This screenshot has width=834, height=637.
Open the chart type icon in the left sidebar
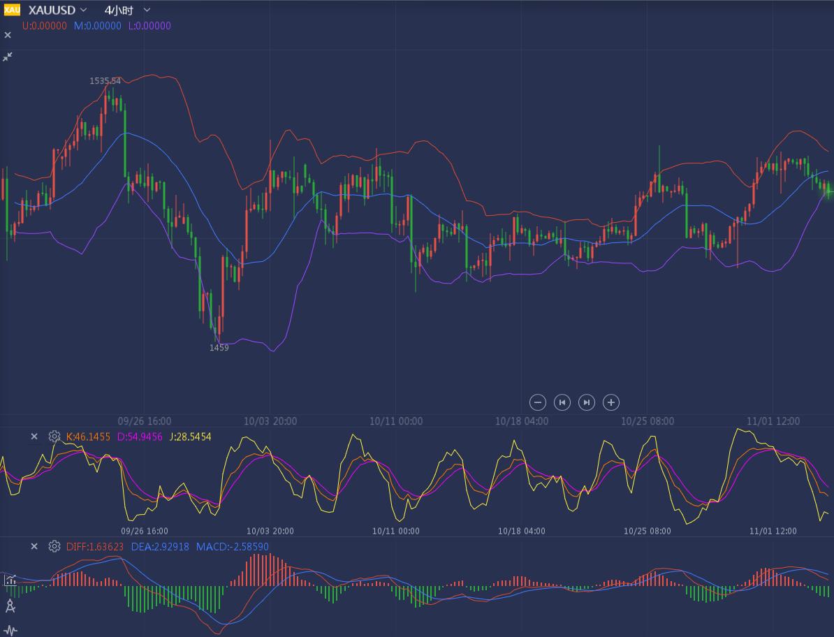10,580
